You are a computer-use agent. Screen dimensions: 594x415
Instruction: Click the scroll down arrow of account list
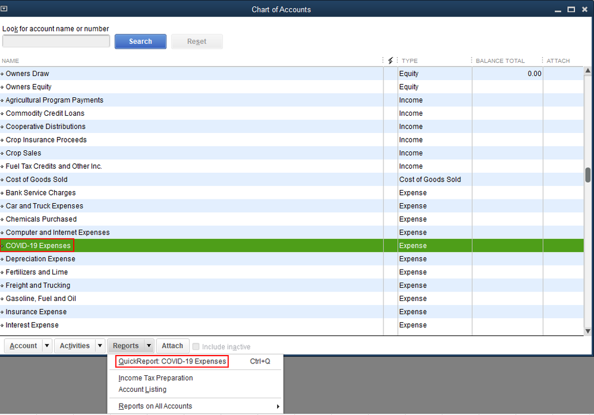(x=588, y=331)
